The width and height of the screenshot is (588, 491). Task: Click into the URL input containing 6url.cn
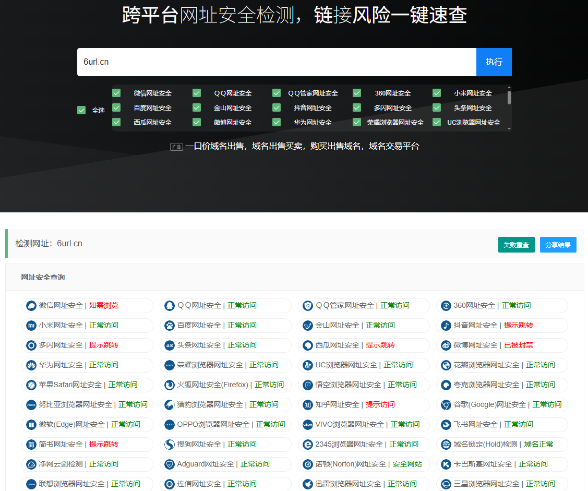tap(277, 62)
